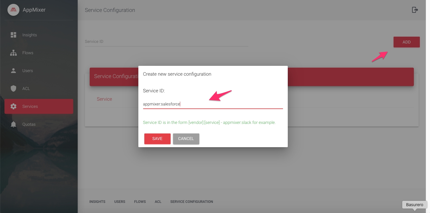Select the footer ACL link
This screenshot has width=430, height=213.
point(158,202)
